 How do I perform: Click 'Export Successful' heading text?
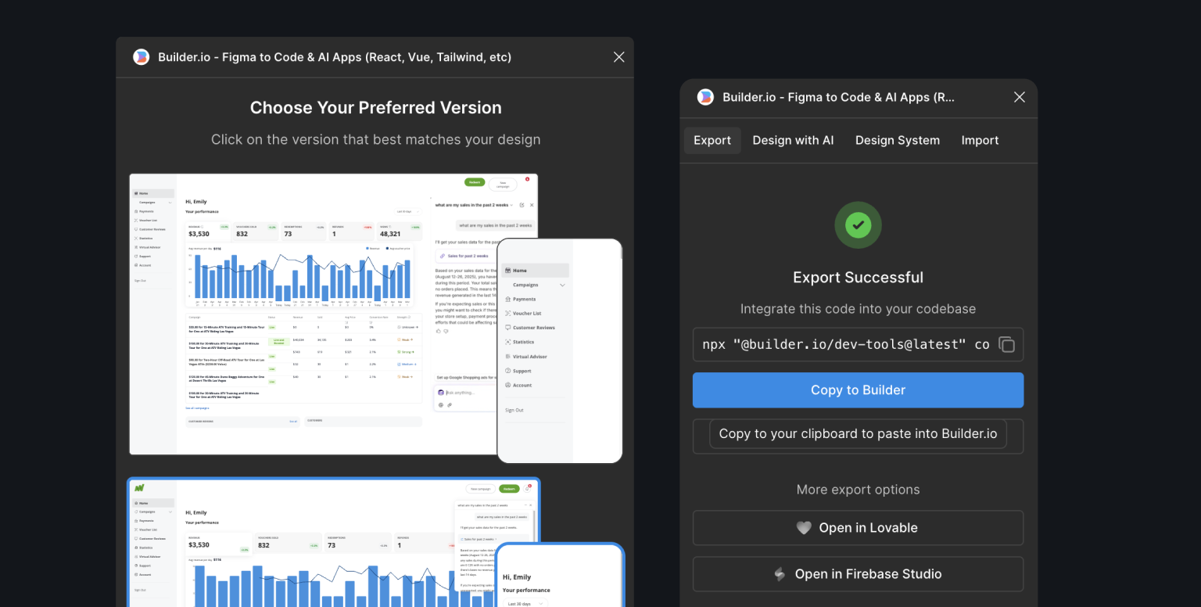click(858, 278)
